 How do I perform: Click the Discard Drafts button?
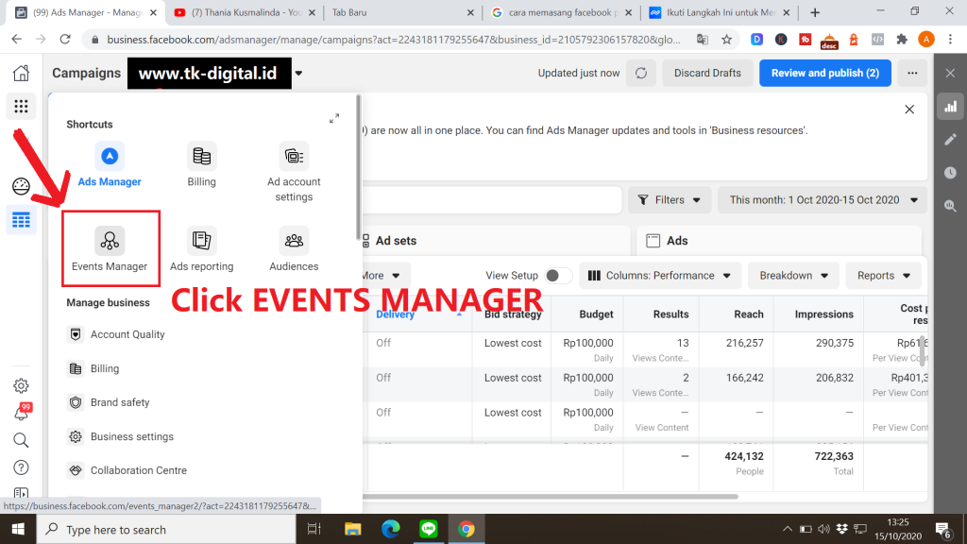pyautogui.click(x=707, y=73)
